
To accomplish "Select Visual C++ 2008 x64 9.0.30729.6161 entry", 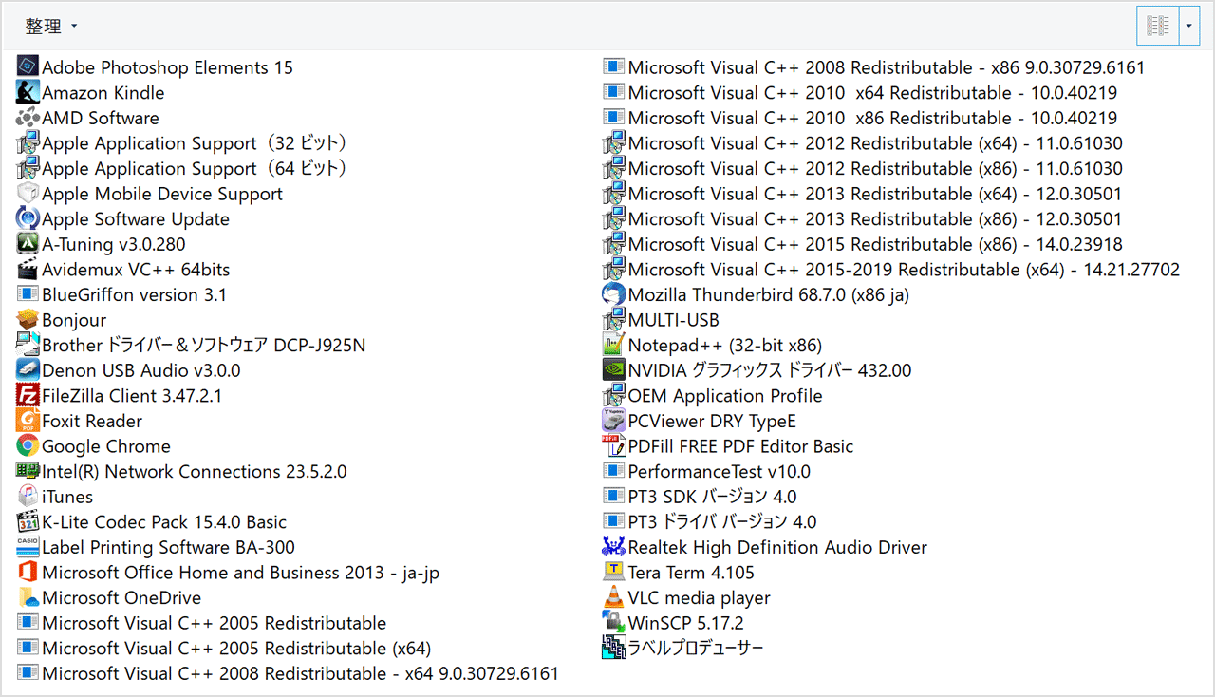I will [288, 673].
